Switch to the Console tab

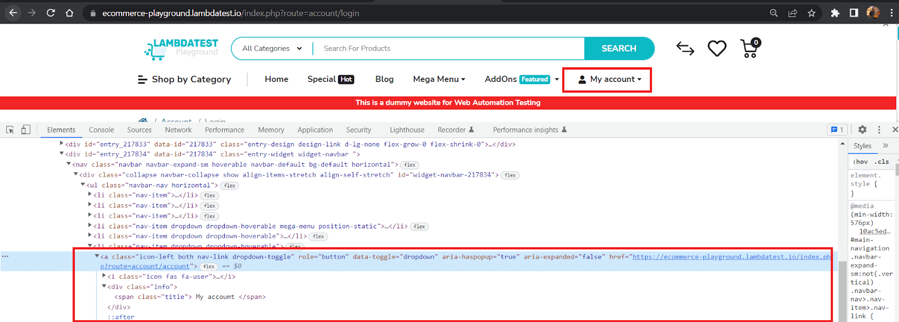tap(101, 130)
